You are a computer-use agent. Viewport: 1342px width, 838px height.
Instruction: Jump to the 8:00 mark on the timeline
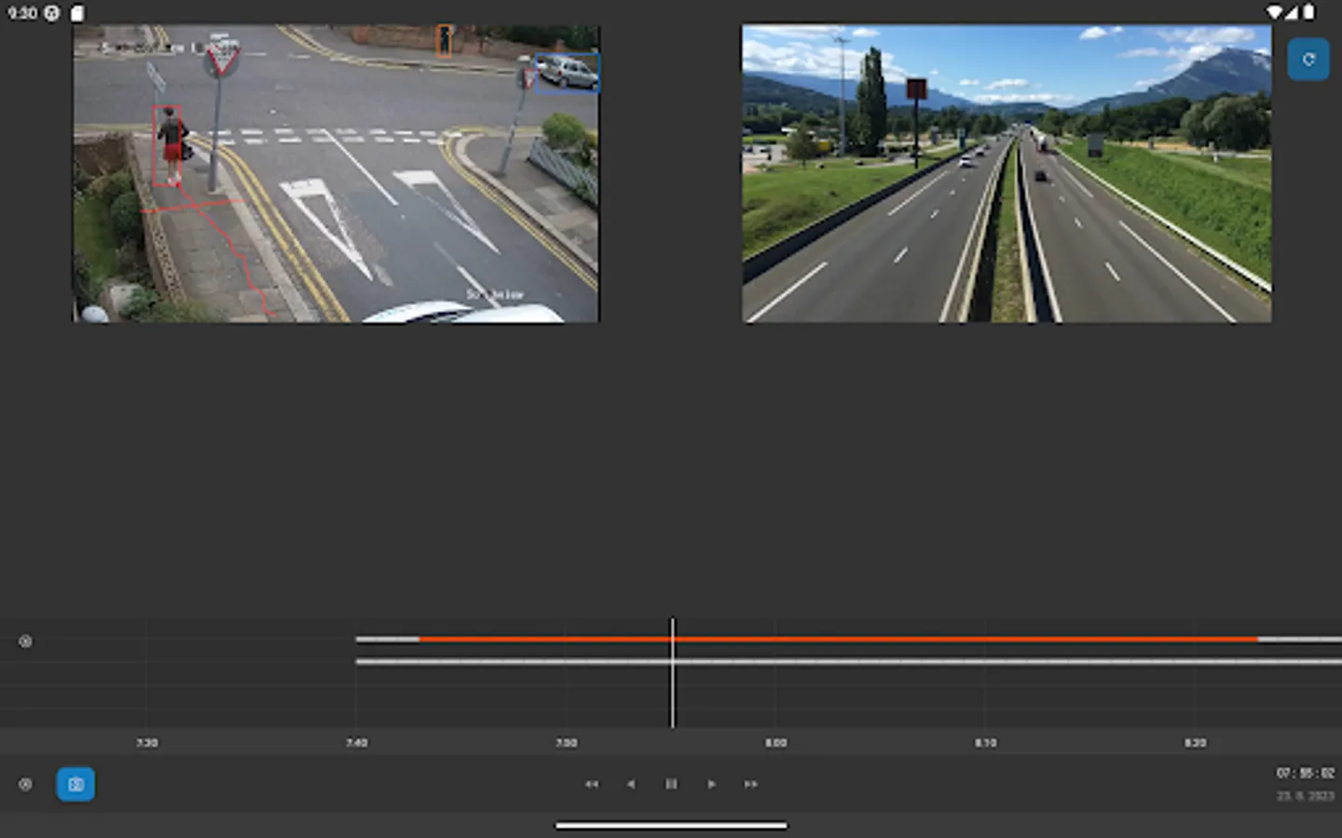coord(775,743)
